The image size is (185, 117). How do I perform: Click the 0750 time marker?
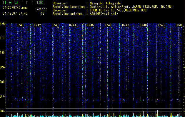[x=178, y=25]
